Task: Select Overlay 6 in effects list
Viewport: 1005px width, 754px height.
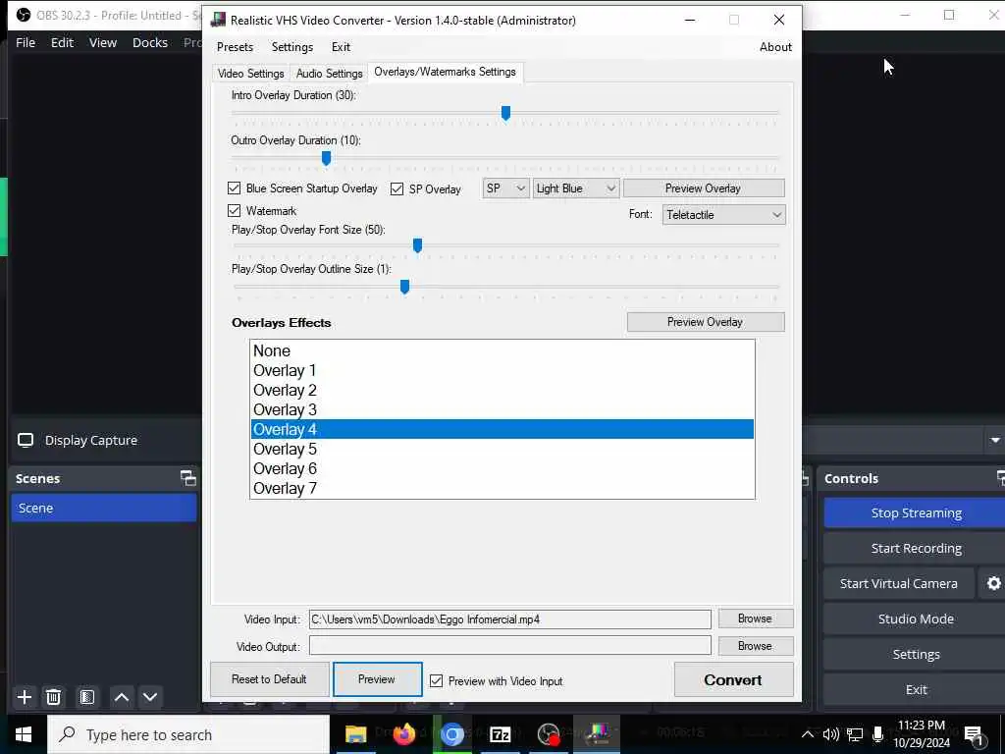Action: point(502,468)
